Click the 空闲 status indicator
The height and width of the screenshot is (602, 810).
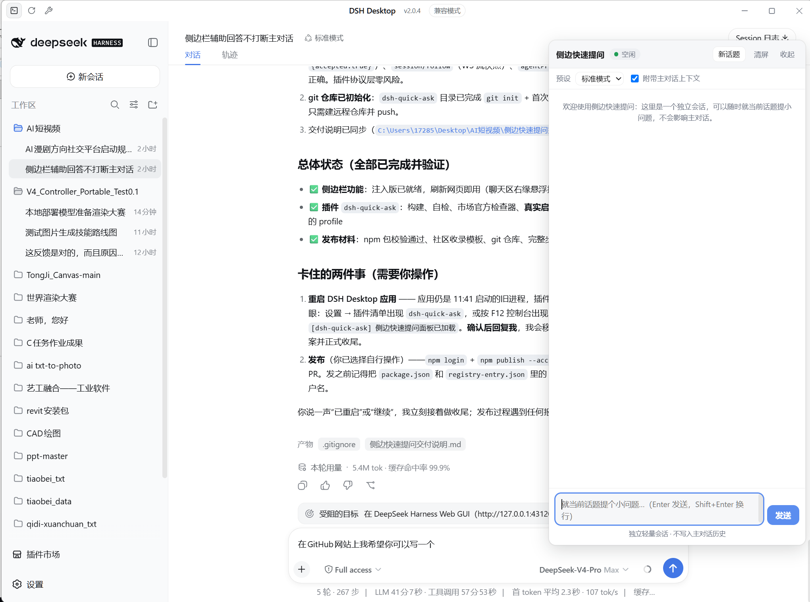coord(625,54)
